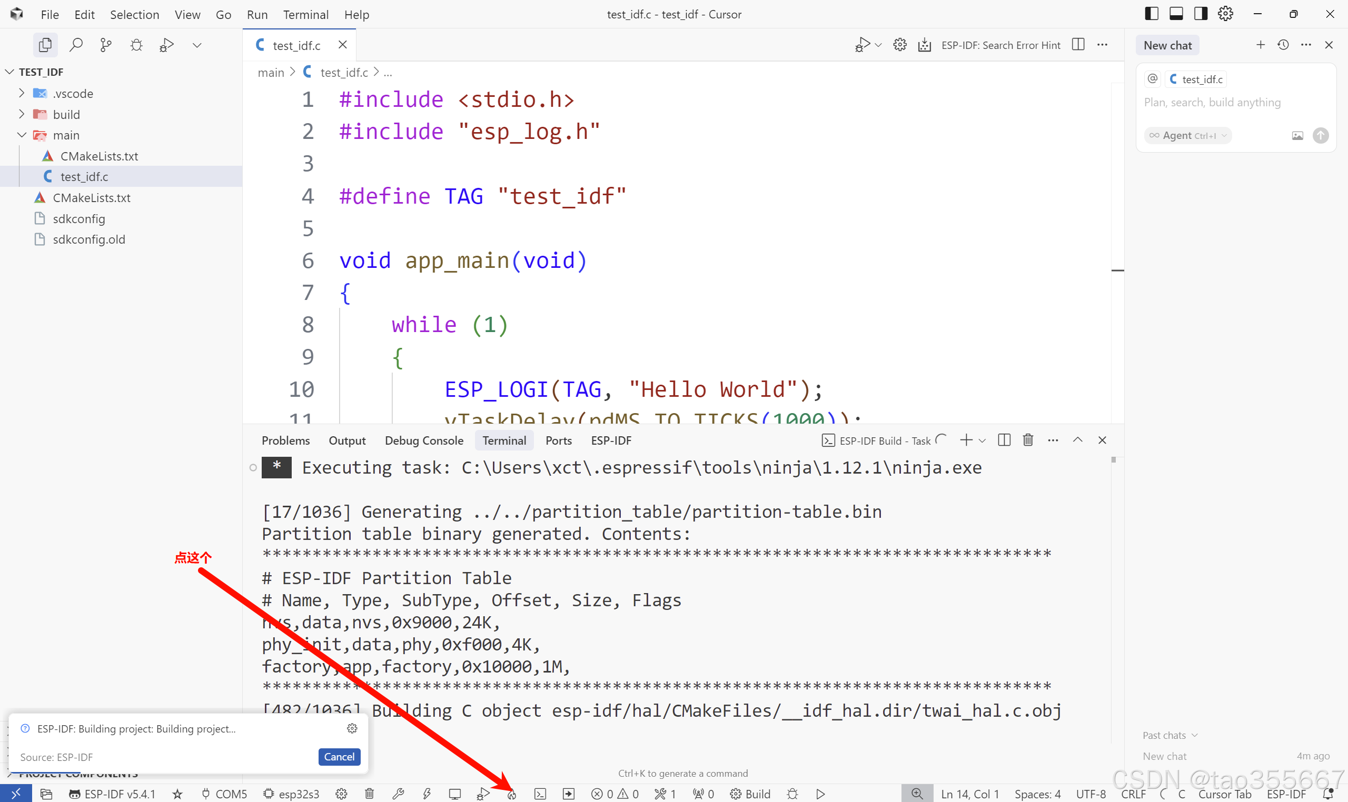Switch to the Output panel tab

point(346,440)
